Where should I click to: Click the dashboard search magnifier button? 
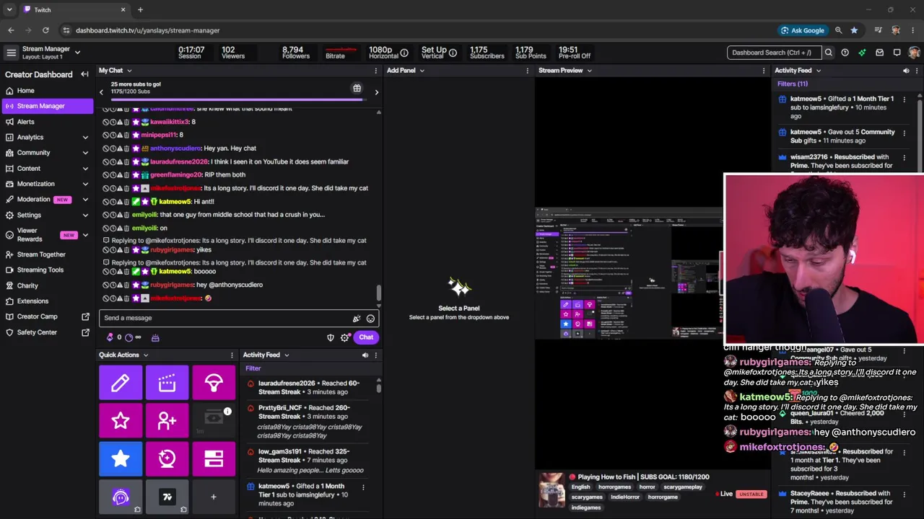(x=829, y=52)
